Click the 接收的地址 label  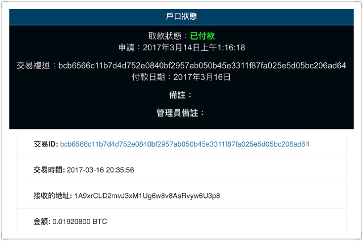pos(53,196)
